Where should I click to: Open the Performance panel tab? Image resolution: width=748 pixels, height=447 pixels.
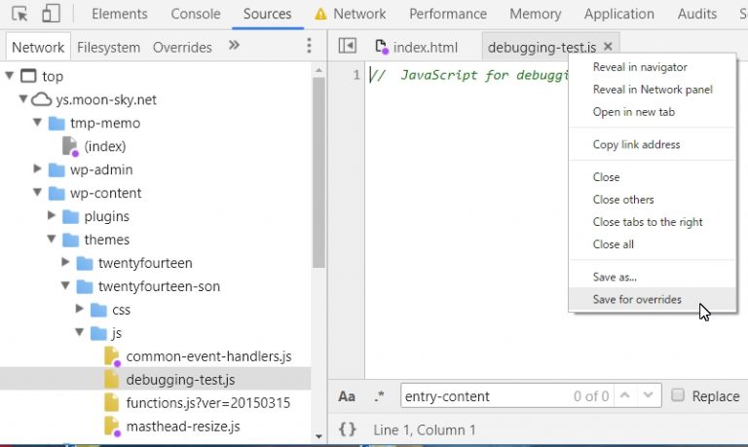[x=448, y=14]
